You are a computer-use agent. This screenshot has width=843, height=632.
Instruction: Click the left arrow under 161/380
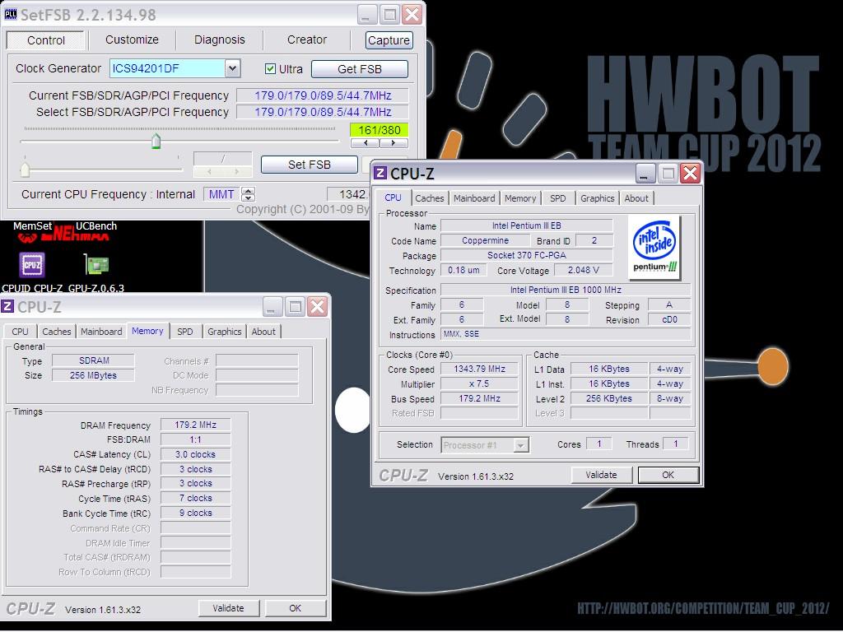coord(366,143)
